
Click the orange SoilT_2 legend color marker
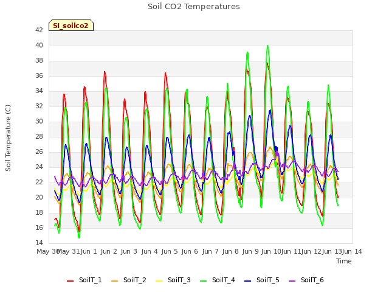[115, 281]
